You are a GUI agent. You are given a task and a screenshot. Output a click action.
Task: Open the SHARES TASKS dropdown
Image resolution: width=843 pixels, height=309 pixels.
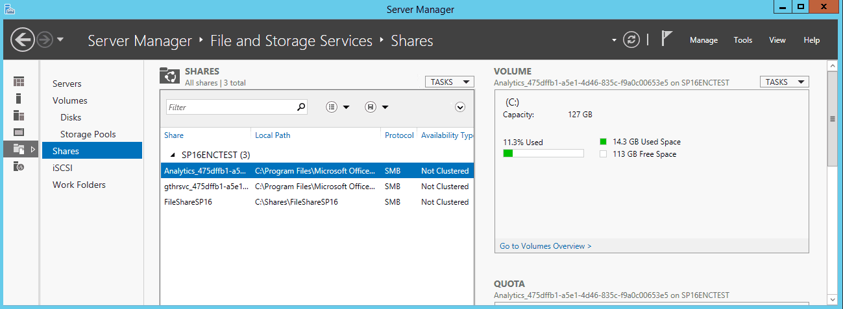[x=449, y=82]
